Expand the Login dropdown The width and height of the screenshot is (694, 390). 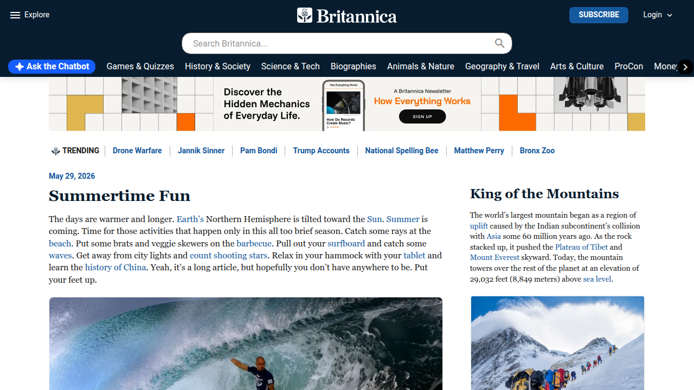click(658, 15)
